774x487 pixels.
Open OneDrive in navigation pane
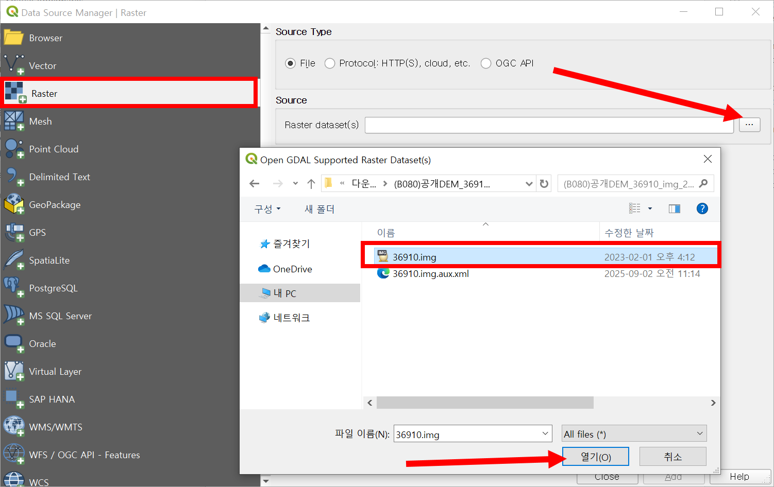click(x=285, y=269)
